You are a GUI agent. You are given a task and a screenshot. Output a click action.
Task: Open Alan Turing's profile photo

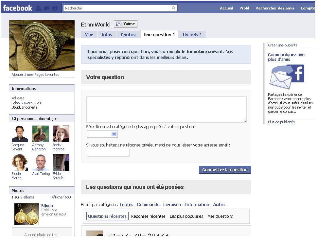(41, 162)
